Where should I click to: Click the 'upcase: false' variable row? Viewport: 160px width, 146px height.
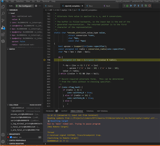point(25,42)
